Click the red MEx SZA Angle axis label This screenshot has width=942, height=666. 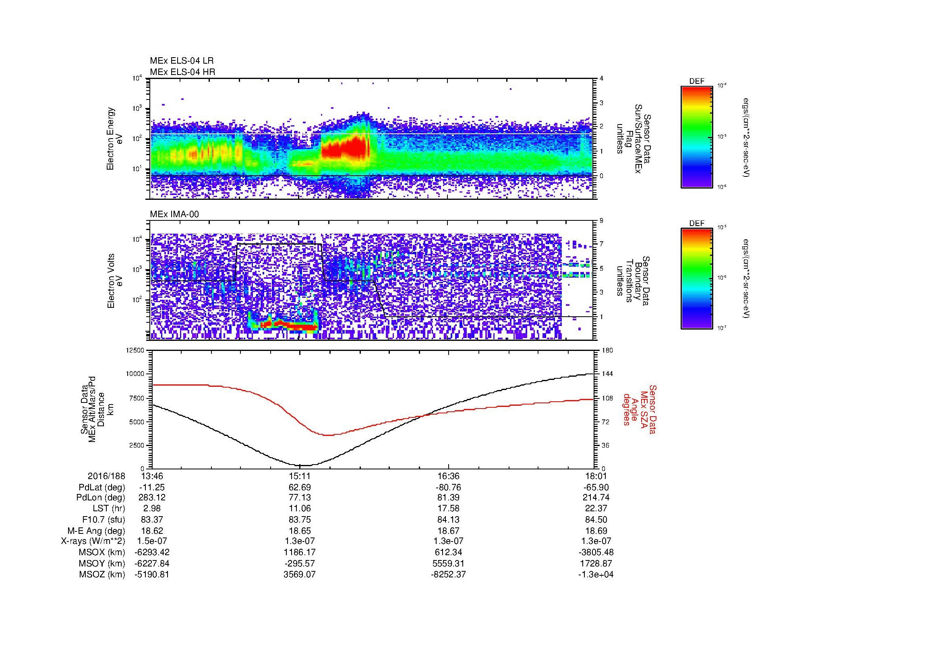(639, 409)
